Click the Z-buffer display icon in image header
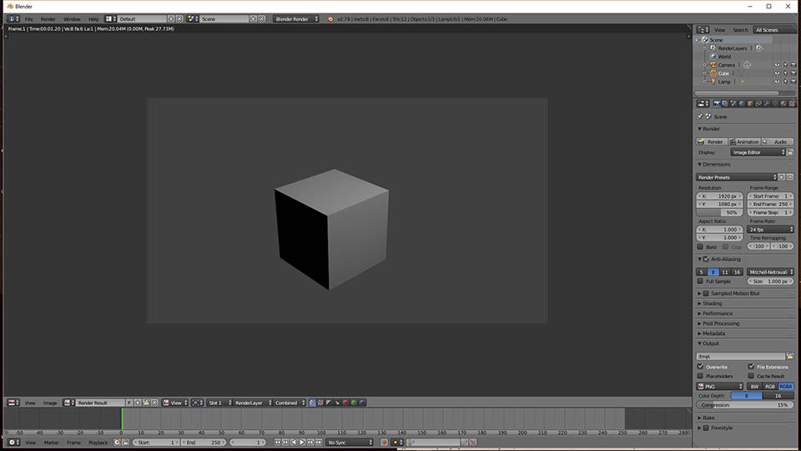Image resolution: width=801 pixels, height=451 pixels. coord(337,403)
